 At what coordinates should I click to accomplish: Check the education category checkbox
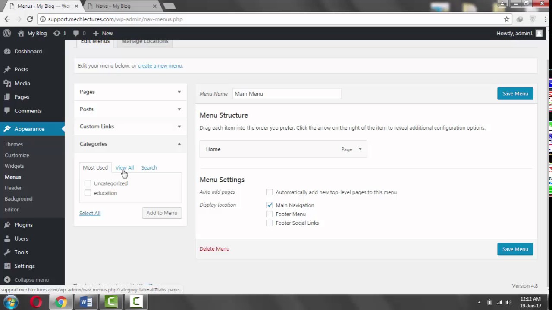(x=88, y=193)
